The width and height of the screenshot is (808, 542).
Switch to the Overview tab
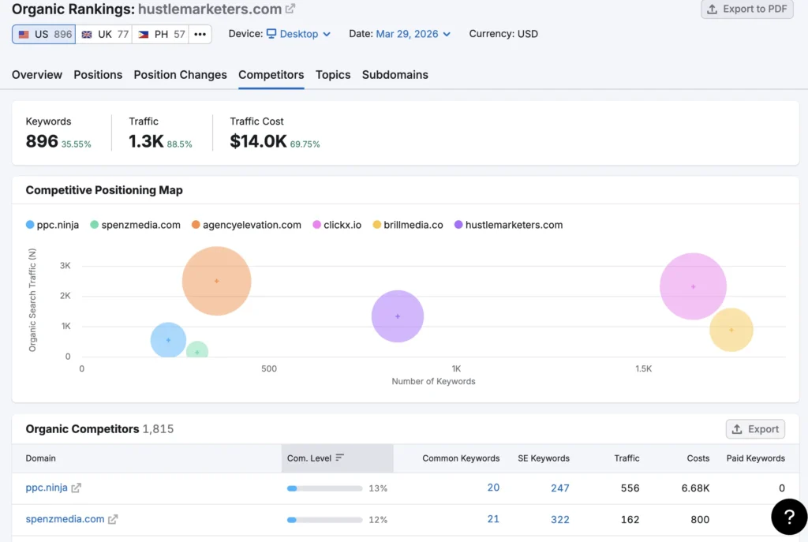[x=37, y=75]
